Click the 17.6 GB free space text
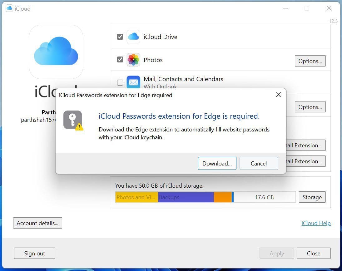 (264, 197)
